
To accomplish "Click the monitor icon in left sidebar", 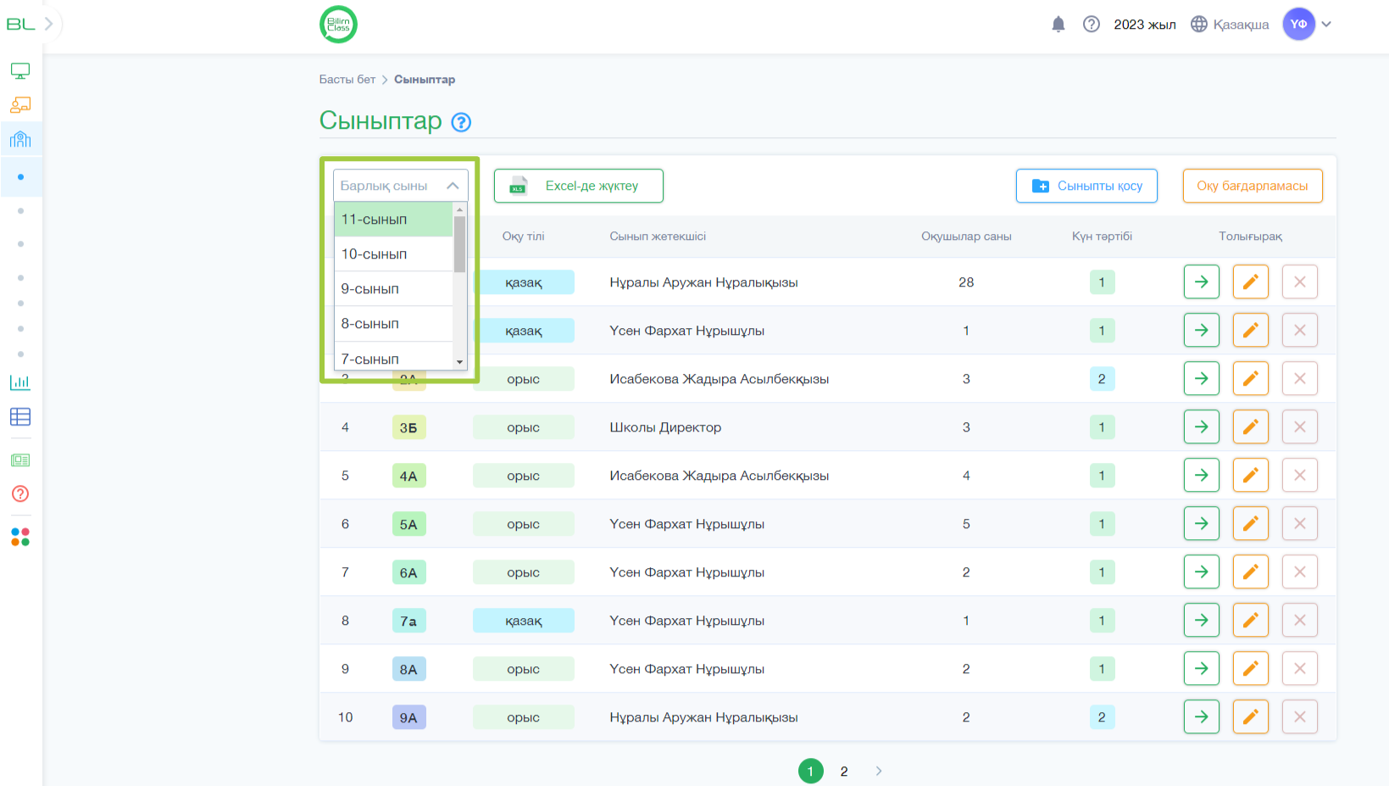I will click(x=20, y=71).
